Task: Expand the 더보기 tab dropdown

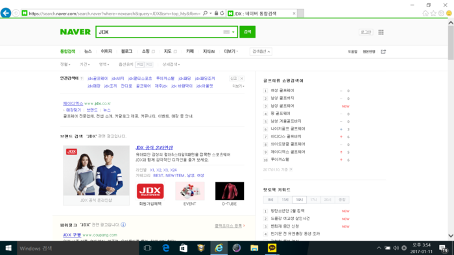Action: pos(231,51)
